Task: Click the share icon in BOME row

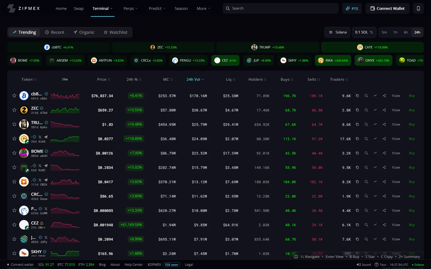Action: click(384, 153)
